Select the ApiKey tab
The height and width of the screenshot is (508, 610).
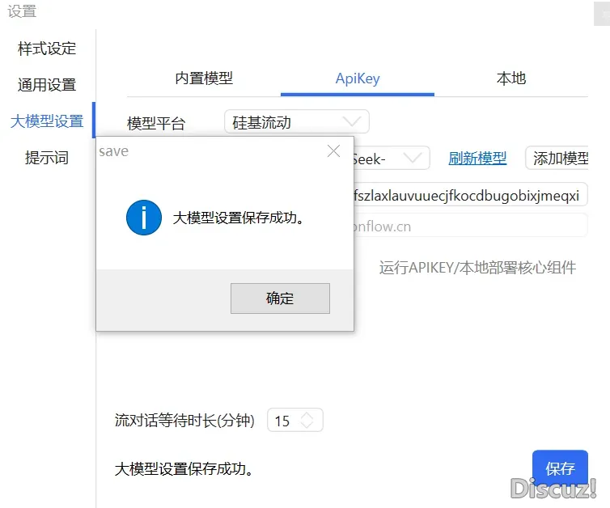[358, 78]
